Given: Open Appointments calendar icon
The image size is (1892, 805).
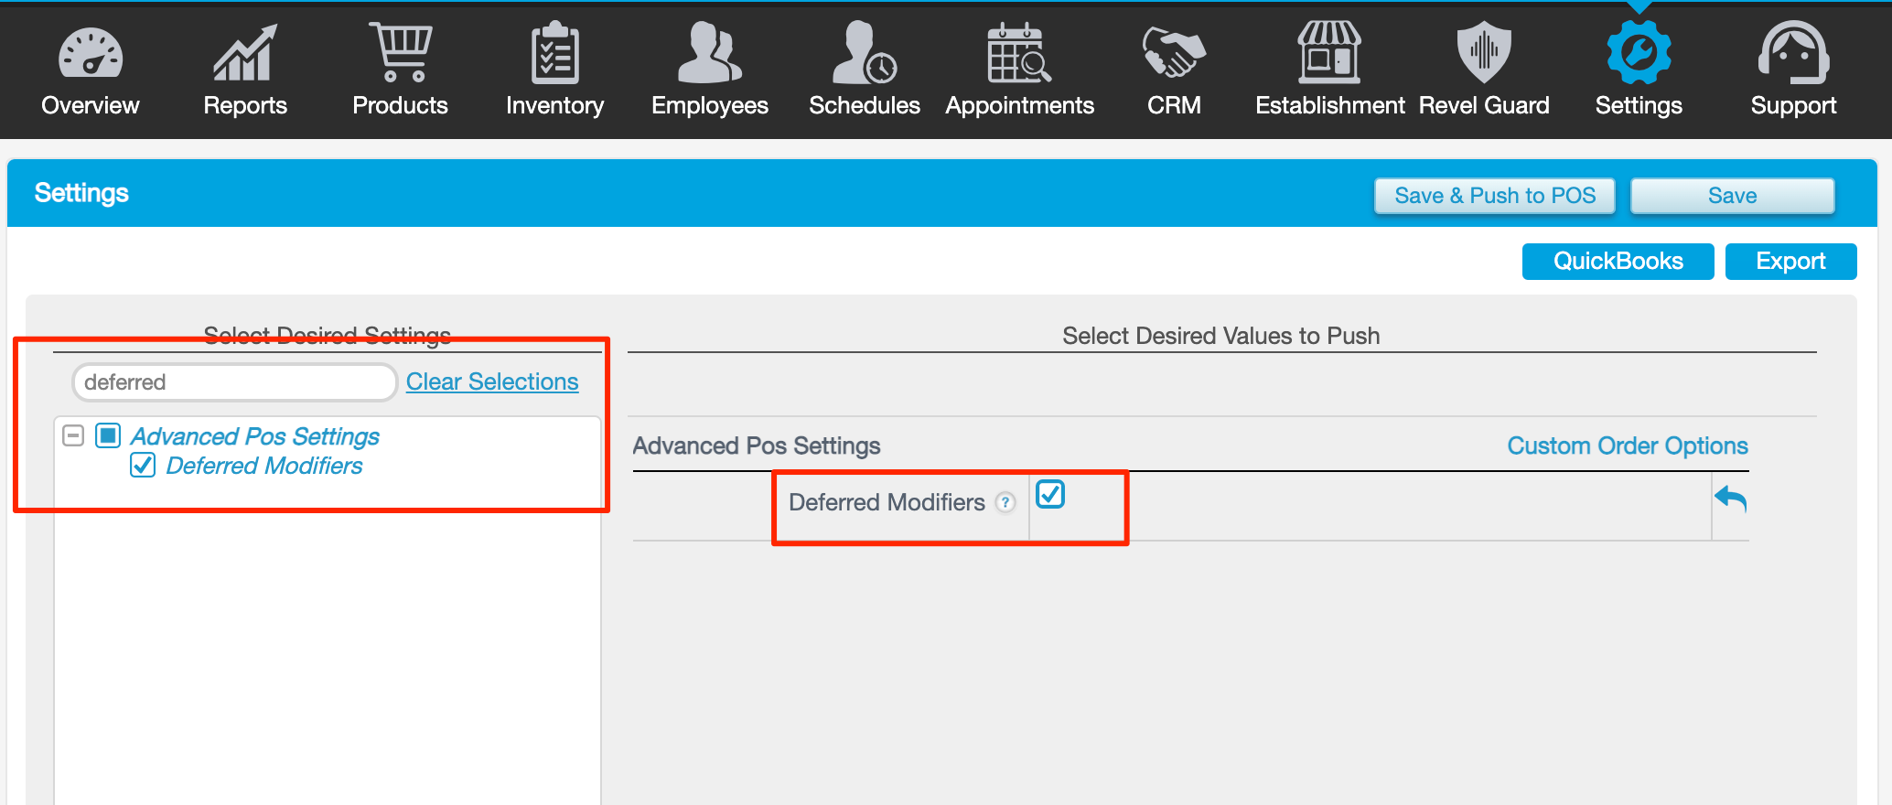Looking at the screenshot, I should 1019,53.
